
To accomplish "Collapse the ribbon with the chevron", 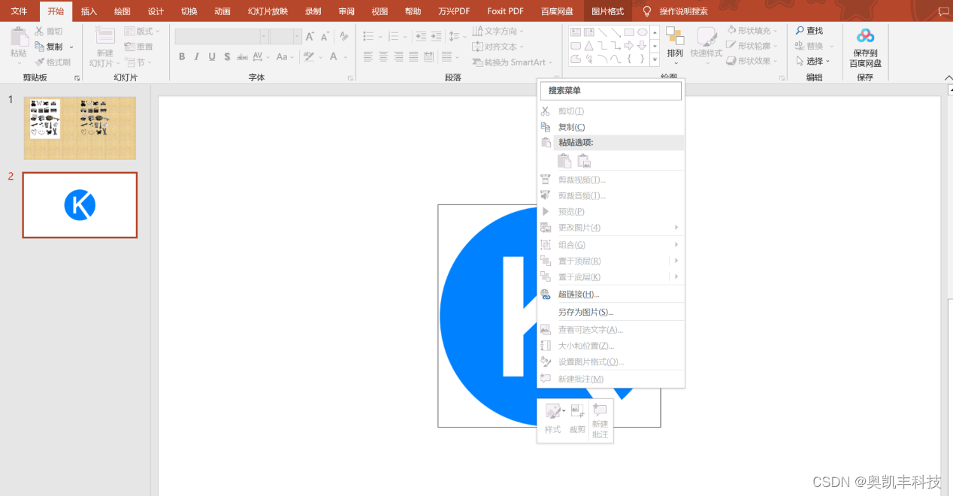I will (947, 77).
